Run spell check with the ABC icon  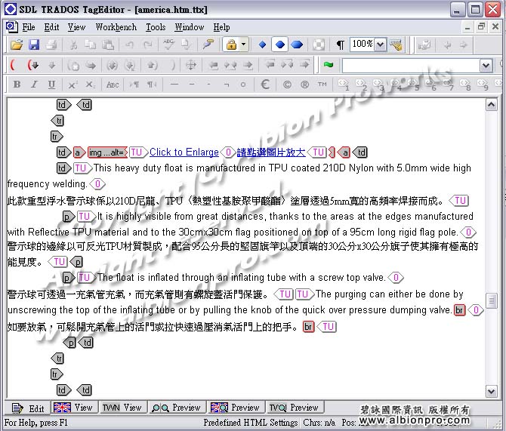pos(168,45)
